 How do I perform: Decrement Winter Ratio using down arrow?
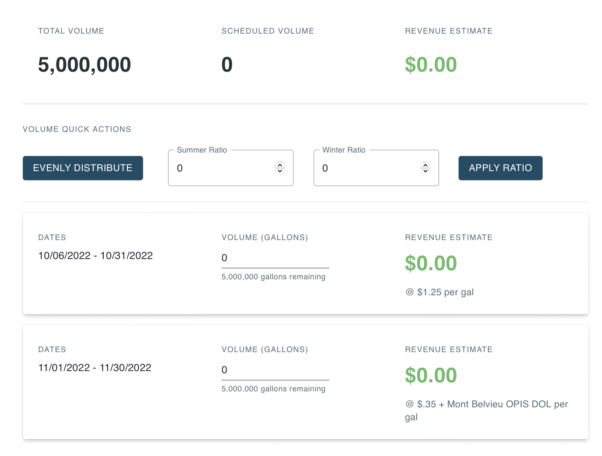[x=425, y=171]
